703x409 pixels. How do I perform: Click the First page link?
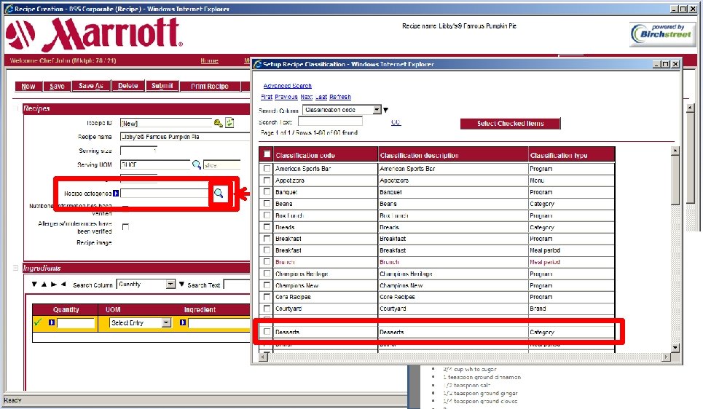(267, 97)
